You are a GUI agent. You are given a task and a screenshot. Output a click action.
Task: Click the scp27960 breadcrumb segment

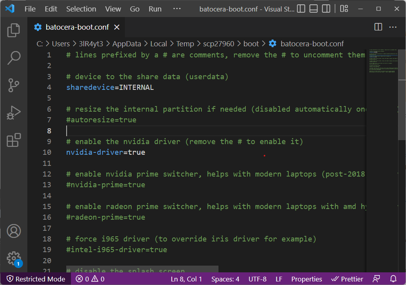coord(218,44)
